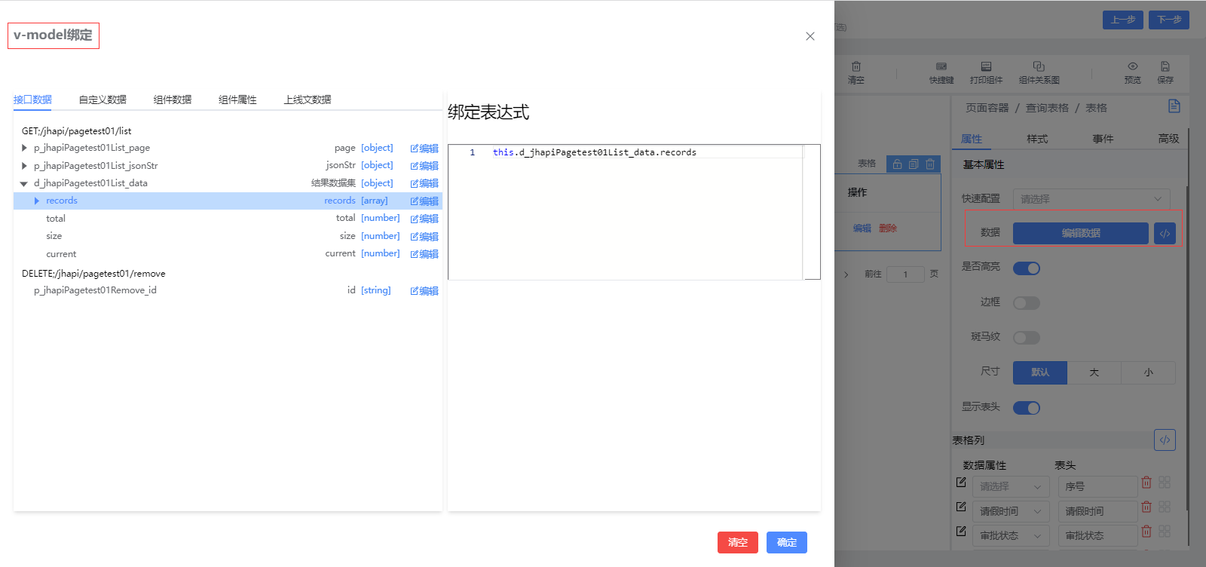Open the 请假时间 data attribute dropdown
Screen dimensions: 1206x567
[1011, 511]
